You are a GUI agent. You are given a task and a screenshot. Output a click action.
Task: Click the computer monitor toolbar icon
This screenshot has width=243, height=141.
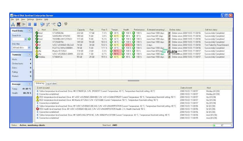[19, 24]
